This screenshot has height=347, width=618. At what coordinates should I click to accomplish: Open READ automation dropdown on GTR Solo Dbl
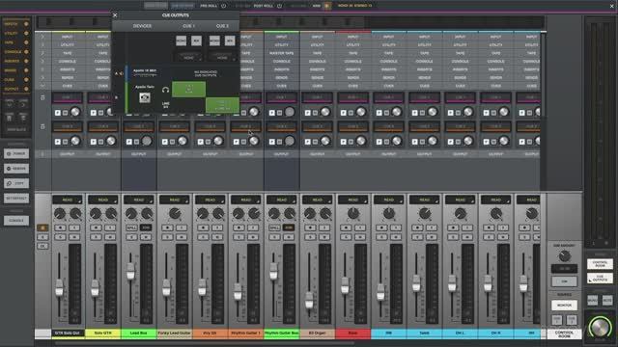(68, 200)
